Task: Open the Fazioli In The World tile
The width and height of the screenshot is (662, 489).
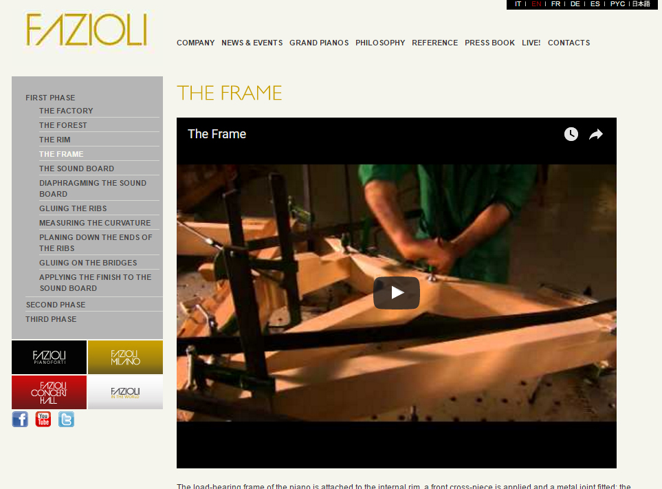Action: tap(125, 392)
